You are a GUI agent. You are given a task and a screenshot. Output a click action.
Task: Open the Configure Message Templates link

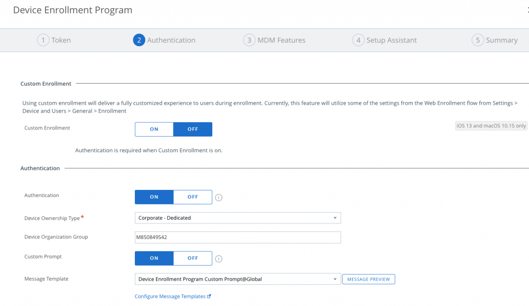click(170, 297)
